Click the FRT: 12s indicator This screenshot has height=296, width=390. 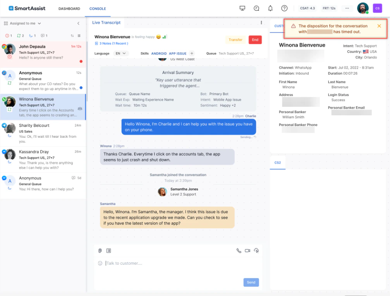329,8
